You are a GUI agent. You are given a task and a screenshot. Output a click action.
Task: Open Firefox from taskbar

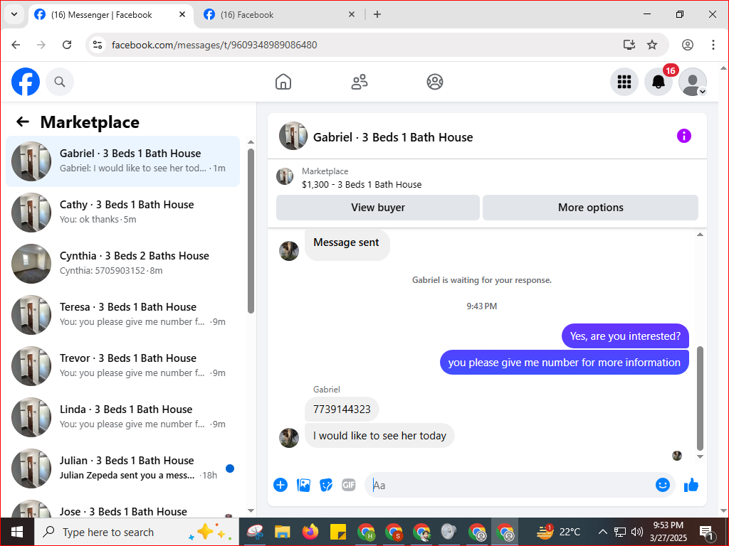(310, 532)
